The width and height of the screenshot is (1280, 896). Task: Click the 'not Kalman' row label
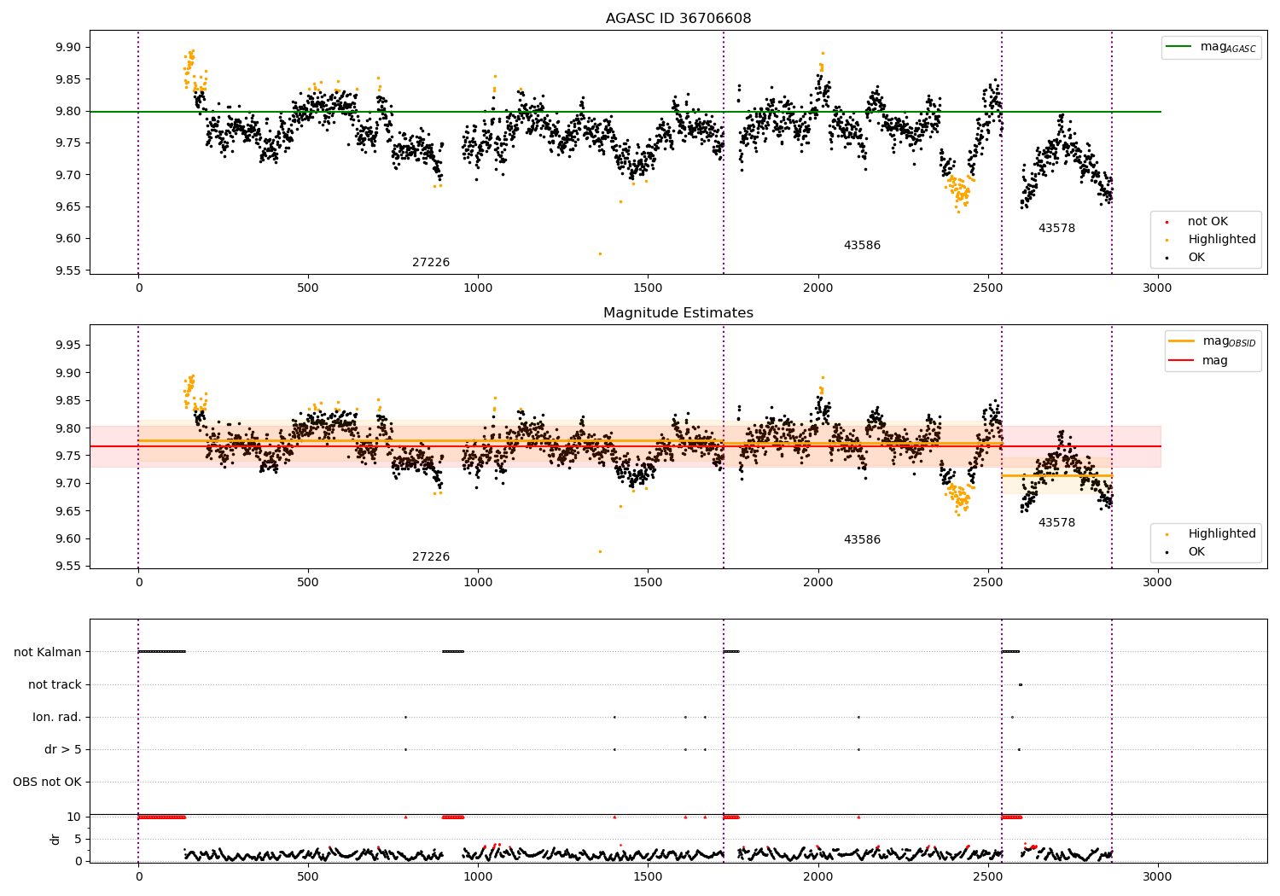pyautogui.click(x=48, y=653)
